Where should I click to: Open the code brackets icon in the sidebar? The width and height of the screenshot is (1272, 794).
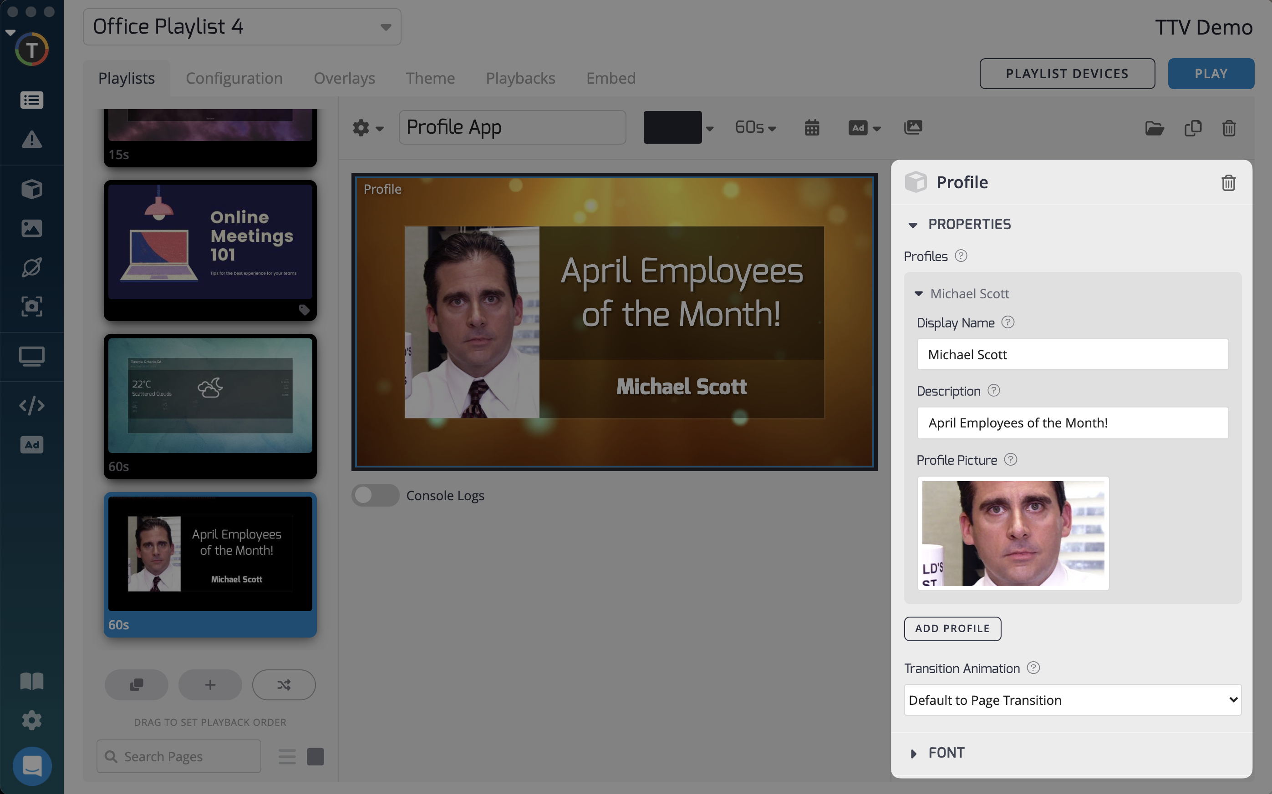click(x=31, y=405)
